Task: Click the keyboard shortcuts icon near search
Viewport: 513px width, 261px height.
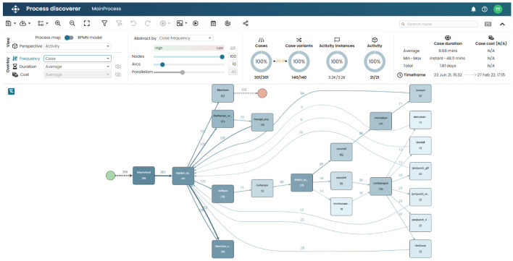Action: click(x=488, y=24)
